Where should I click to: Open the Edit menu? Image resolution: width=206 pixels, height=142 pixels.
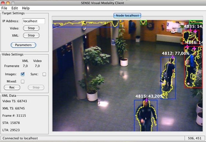[15, 8]
